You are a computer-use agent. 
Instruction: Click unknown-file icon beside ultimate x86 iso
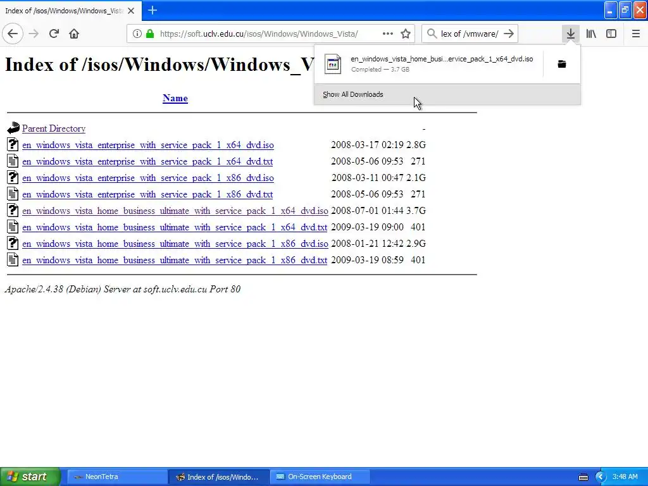point(13,243)
